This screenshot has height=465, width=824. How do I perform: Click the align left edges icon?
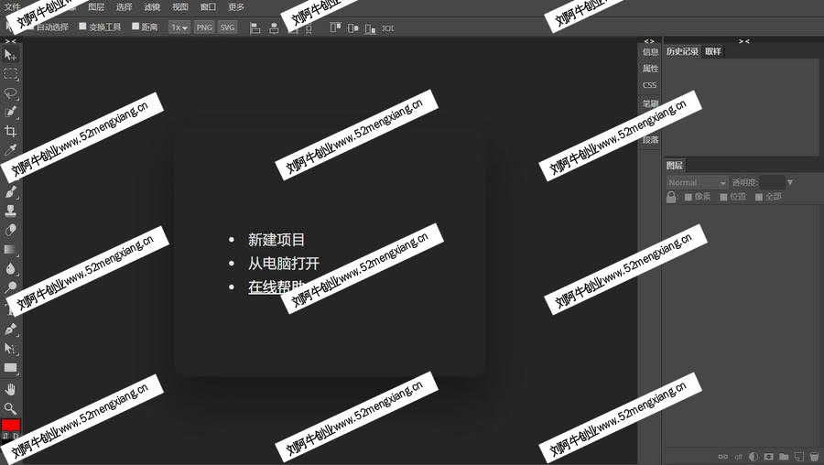tap(255, 27)
